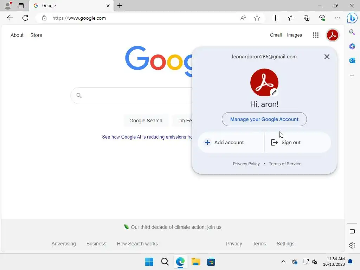Viewport: 360px width, 270px height.
Task: Open File Explorer from taskbar
Action: (x=195, y=262)
